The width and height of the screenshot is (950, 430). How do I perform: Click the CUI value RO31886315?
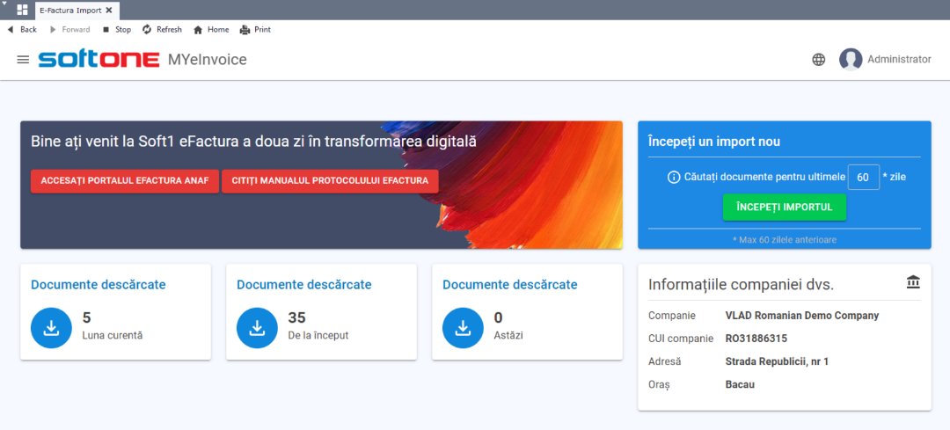tap(756, 339)
